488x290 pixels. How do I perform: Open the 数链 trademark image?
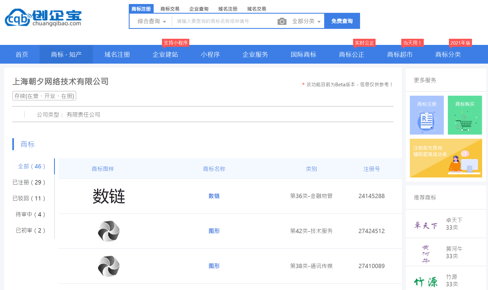click(109, 196)
